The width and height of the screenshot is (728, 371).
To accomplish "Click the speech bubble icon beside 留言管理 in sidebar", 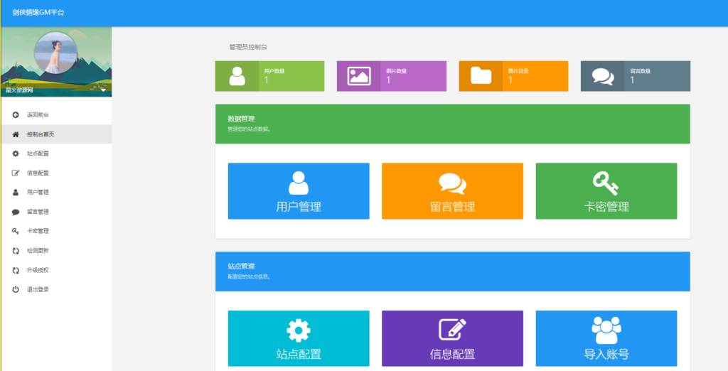I will tap(16, 212).
